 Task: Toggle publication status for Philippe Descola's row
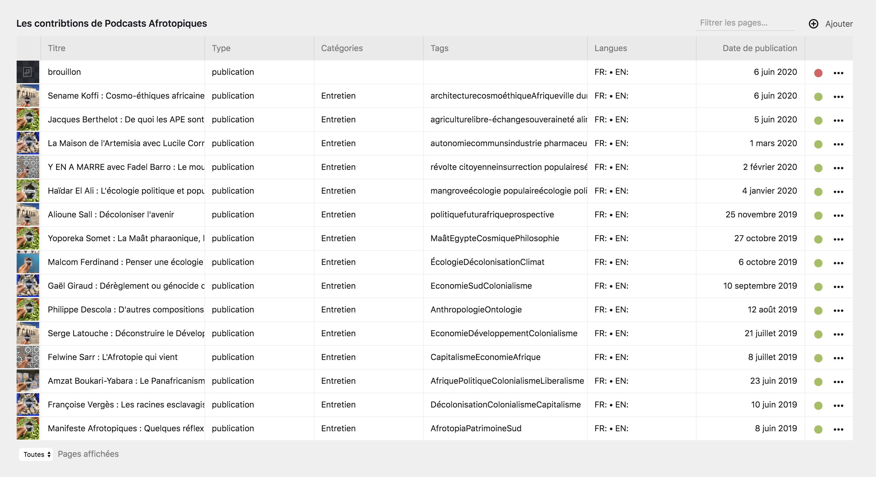coord(819,310)
